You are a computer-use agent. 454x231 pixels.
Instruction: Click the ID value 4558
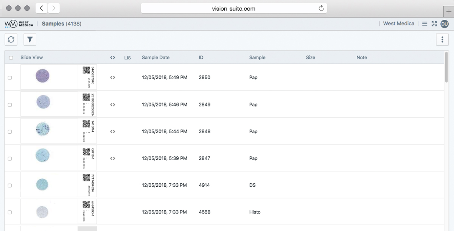(204, 212)
